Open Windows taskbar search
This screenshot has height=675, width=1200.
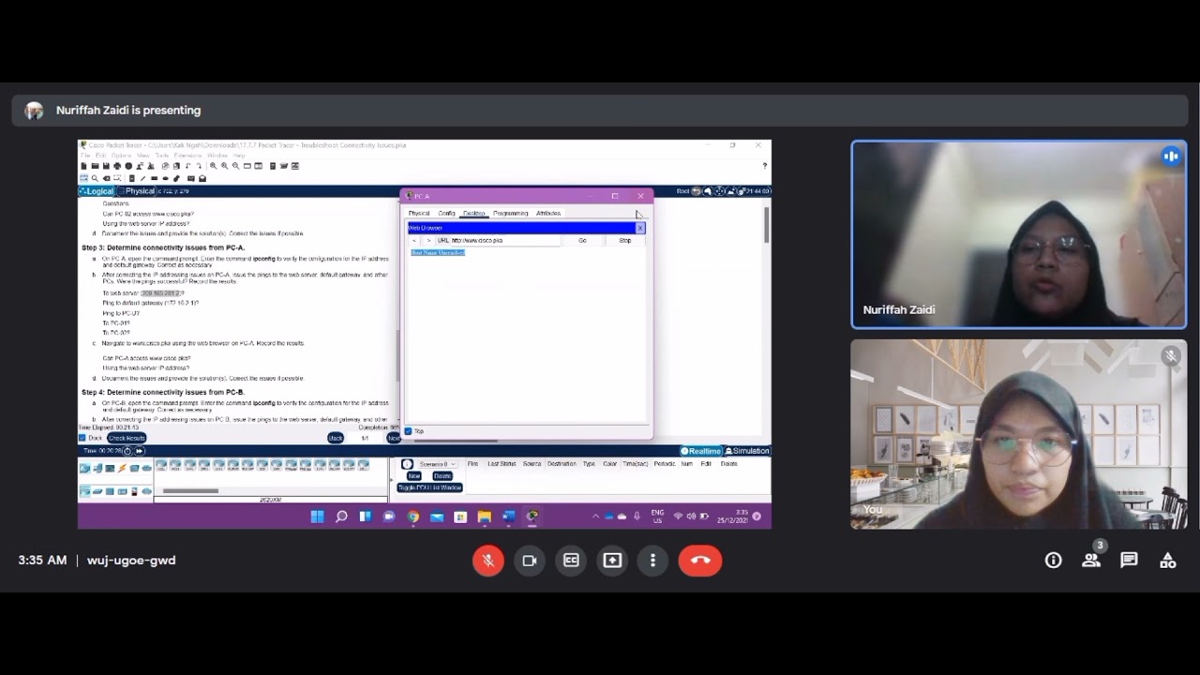341,517
